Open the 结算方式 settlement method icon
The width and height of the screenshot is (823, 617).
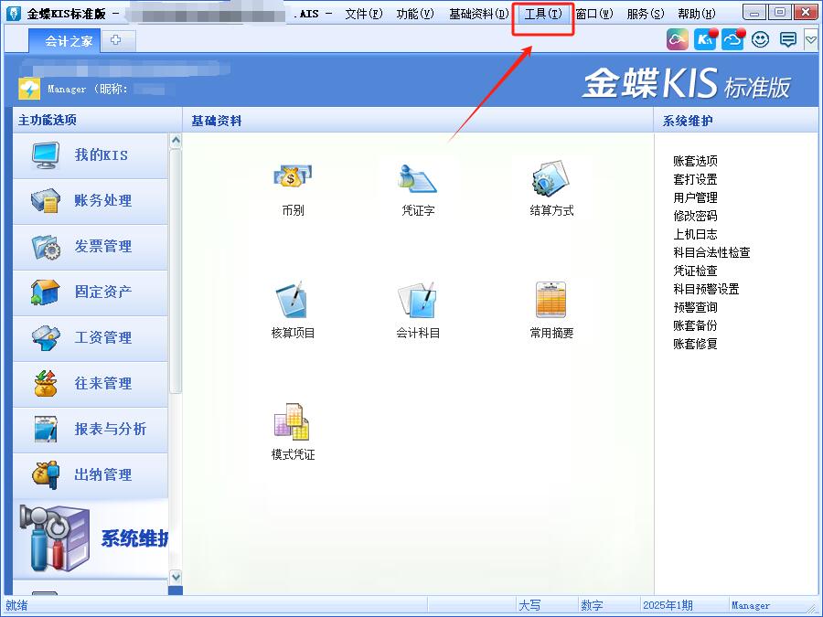pyautogui.click(x=551, y=180)
